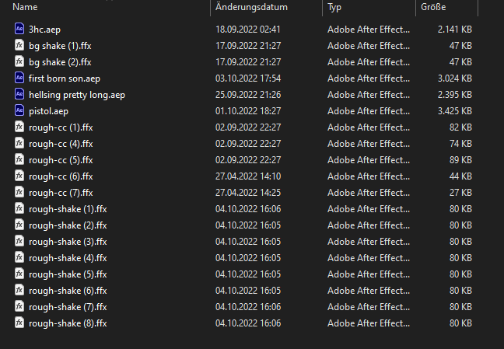Select the bg shake (1).ffx preset icon
Screen dimensions: 504x349
19,45
